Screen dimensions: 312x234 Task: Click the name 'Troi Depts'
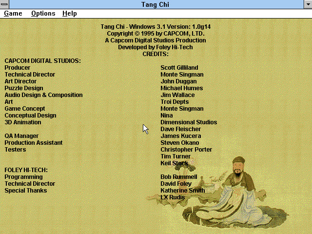(175, 102)
